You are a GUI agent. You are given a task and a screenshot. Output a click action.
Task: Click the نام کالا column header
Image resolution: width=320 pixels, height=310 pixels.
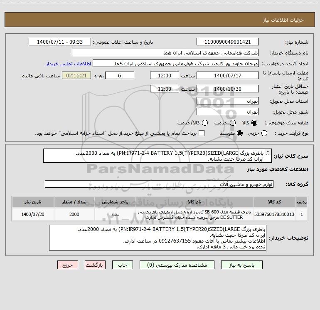point(194,202)
